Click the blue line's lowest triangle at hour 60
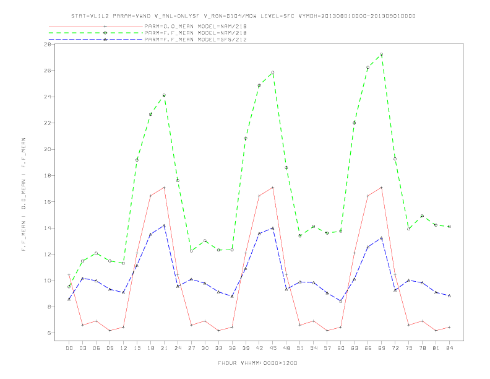The width and height of the screenshot is (490, 379). [x=341, y=301]
